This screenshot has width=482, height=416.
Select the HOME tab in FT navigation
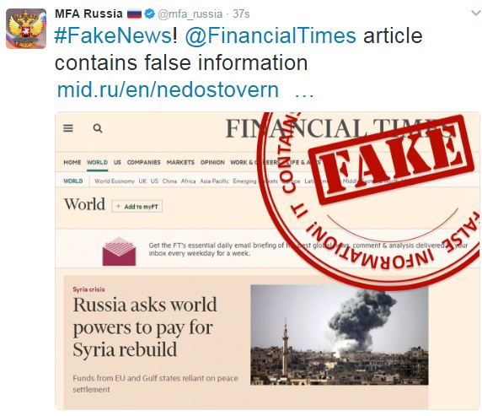tap(72, 162)
